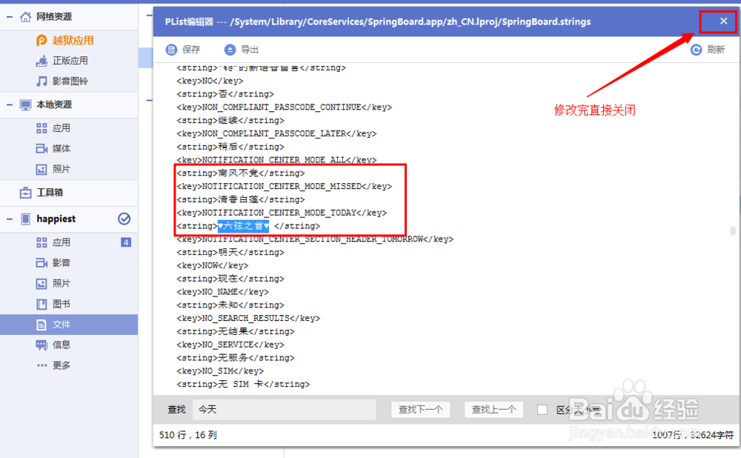
Task: Click the 查找下一个 find-next button
Action: click(x=420, y=409)
